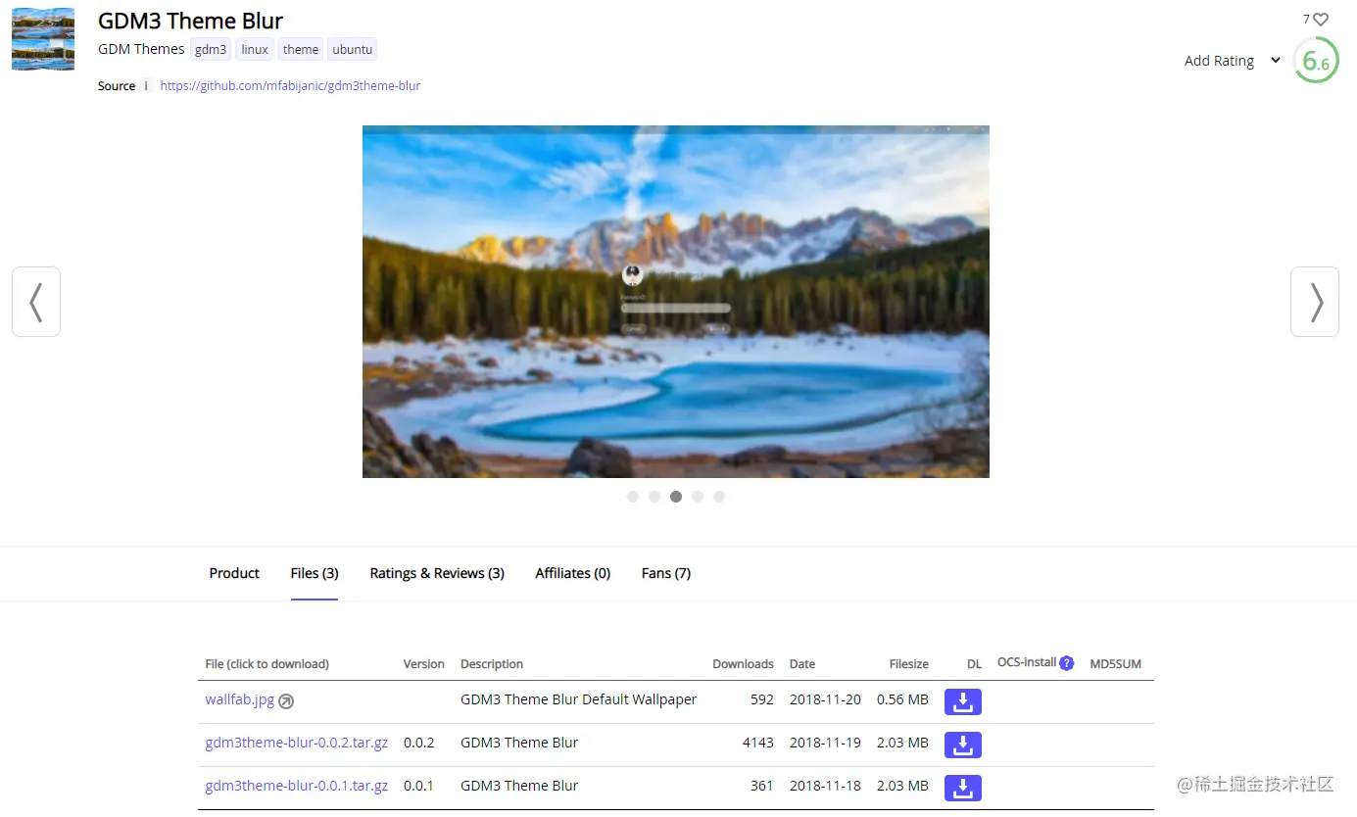The width and height of the screenshot is (1357, 817).
Task: Click the 592 downloads cell
Action: (762, 699)
